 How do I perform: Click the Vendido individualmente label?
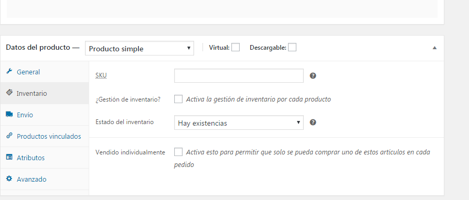[x=130, y=152]
